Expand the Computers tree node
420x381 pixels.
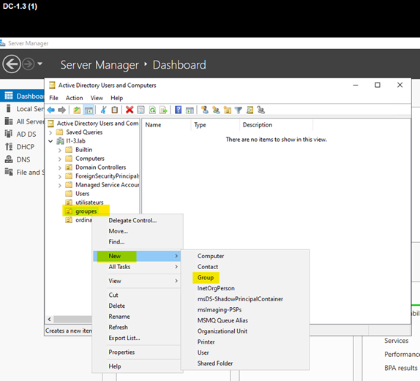pos(60,159)
